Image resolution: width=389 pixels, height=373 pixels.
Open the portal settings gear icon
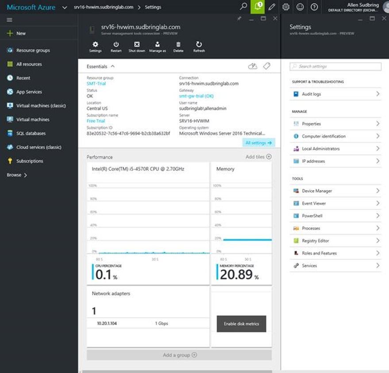pyautogui.click(x=286, y=7)
